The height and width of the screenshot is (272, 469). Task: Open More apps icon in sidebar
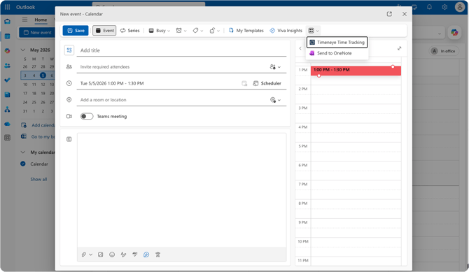click(8, 138)
